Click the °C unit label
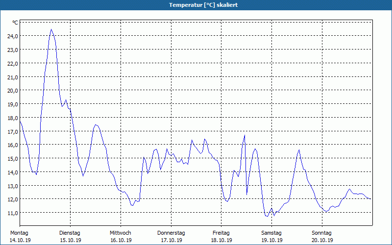This screenshot has height=245, width=392. click(x=15, y=23)
